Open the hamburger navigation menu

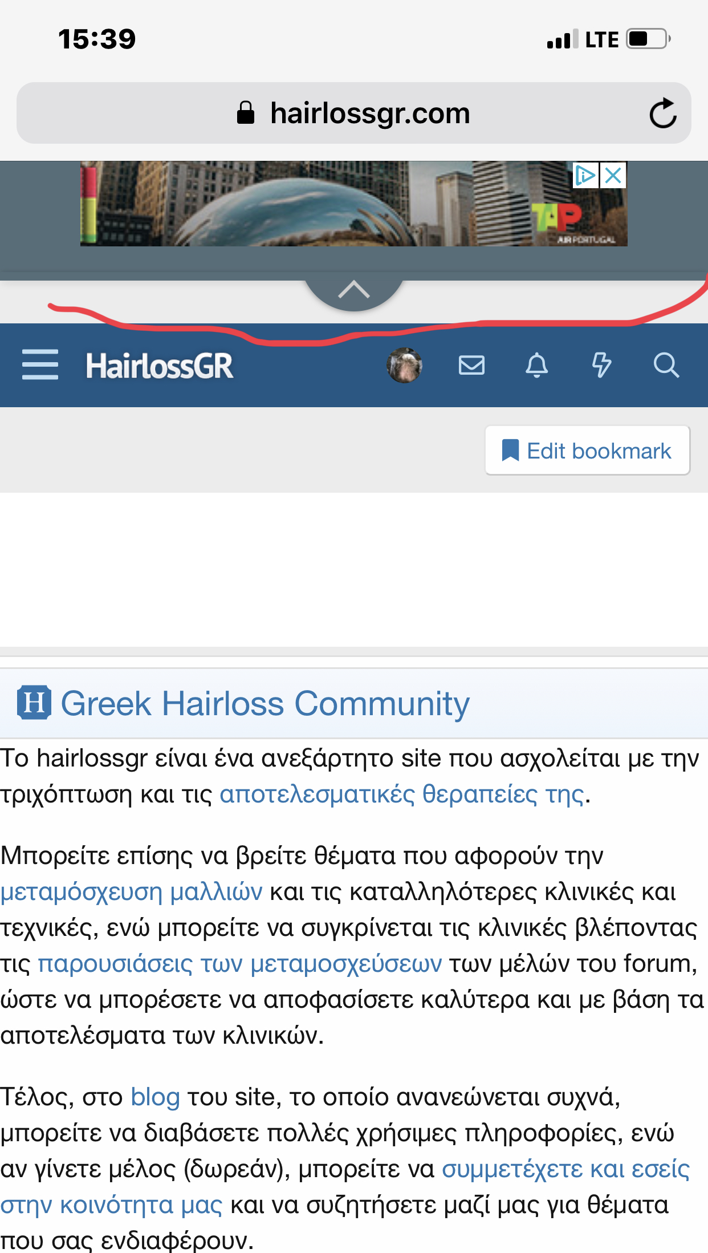[x=40, y=365]
